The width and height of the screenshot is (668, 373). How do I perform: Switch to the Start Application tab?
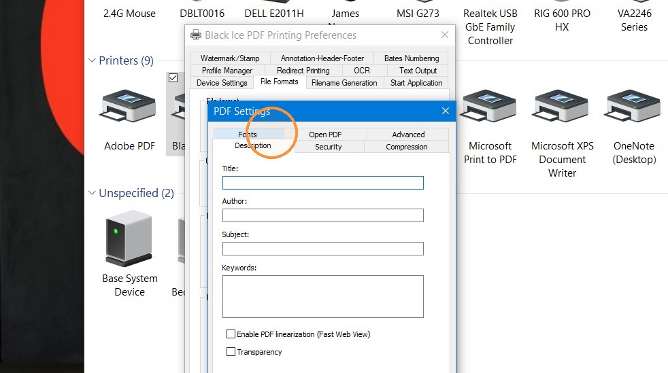[x=416, y=83]
